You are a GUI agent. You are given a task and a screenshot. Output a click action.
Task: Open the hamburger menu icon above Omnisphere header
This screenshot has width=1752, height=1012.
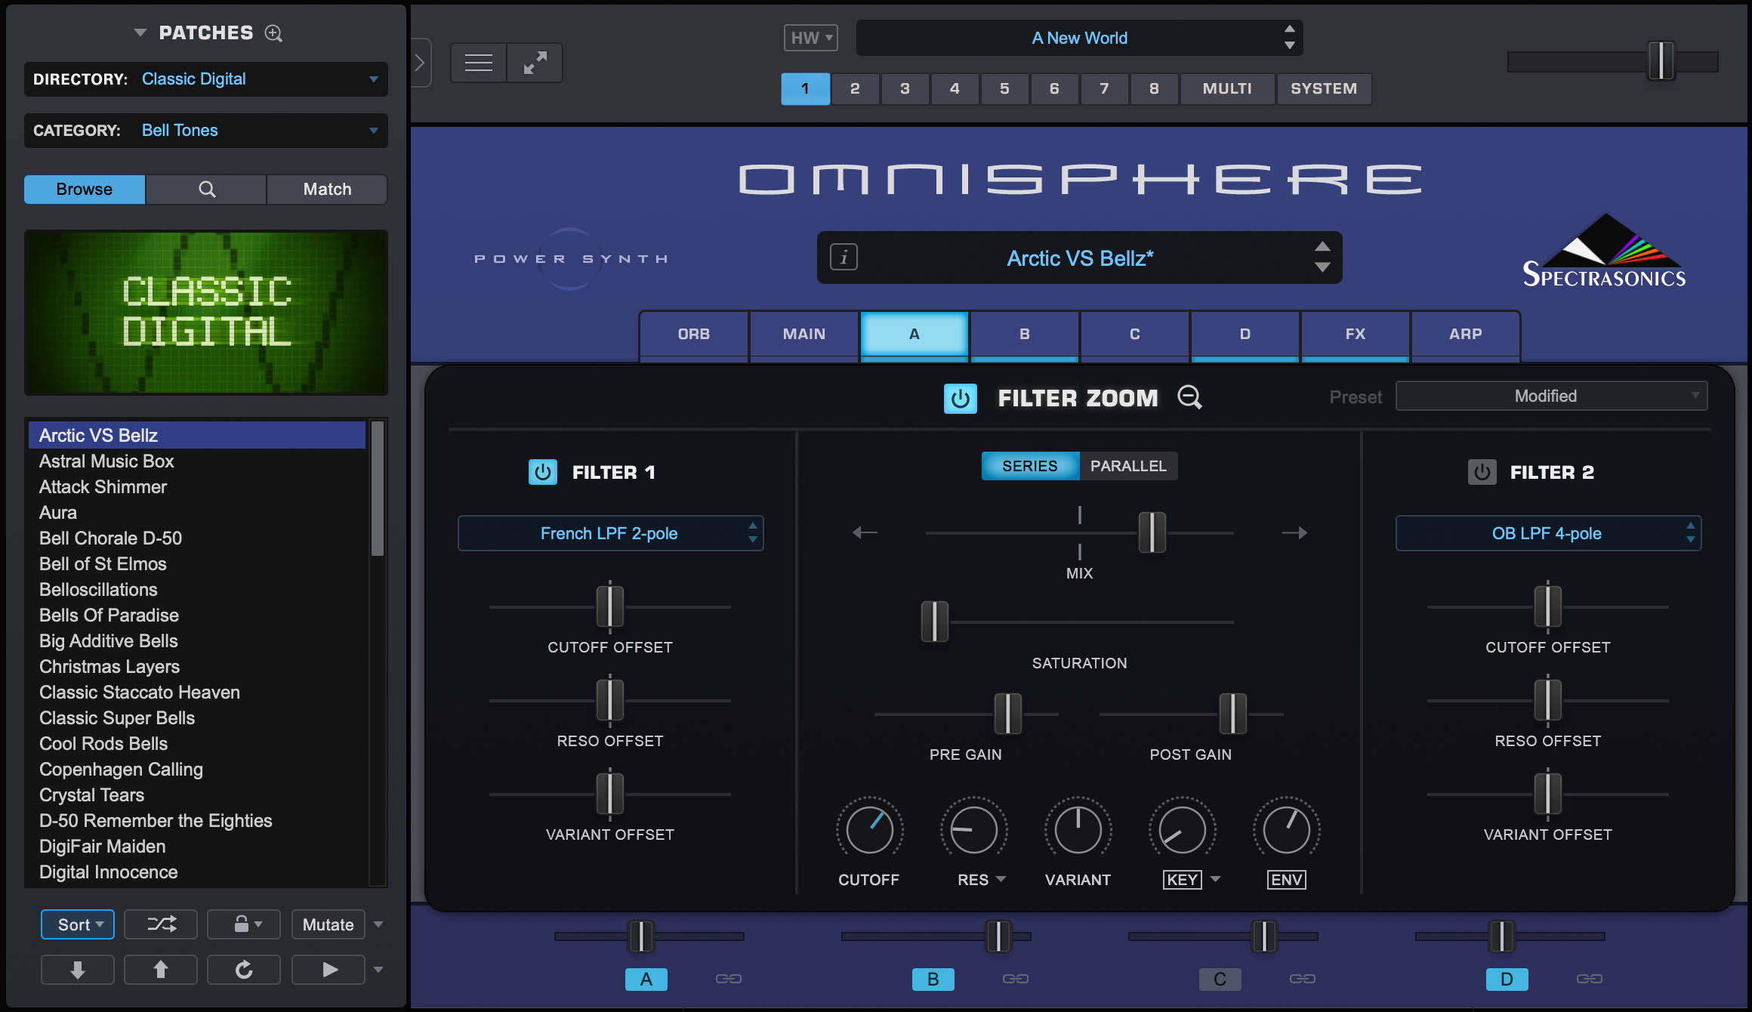click(478, 62)
